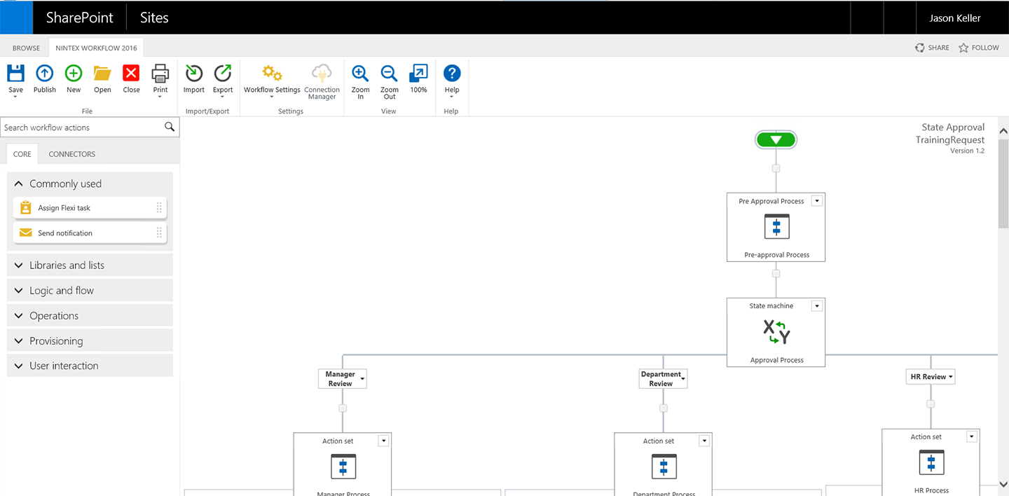Expand the Operations section
Image resolution: width=1009 pixels, height=496 pixels.
(90, 315)
